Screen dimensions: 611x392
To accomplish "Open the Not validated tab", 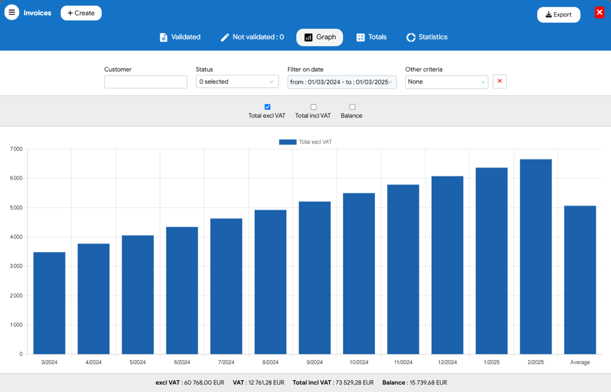I will point(252,37).
